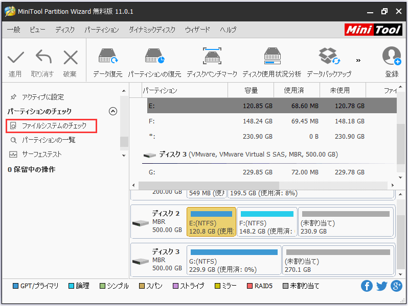
Task: Open the 一般 menu
Action: point(13,30)
